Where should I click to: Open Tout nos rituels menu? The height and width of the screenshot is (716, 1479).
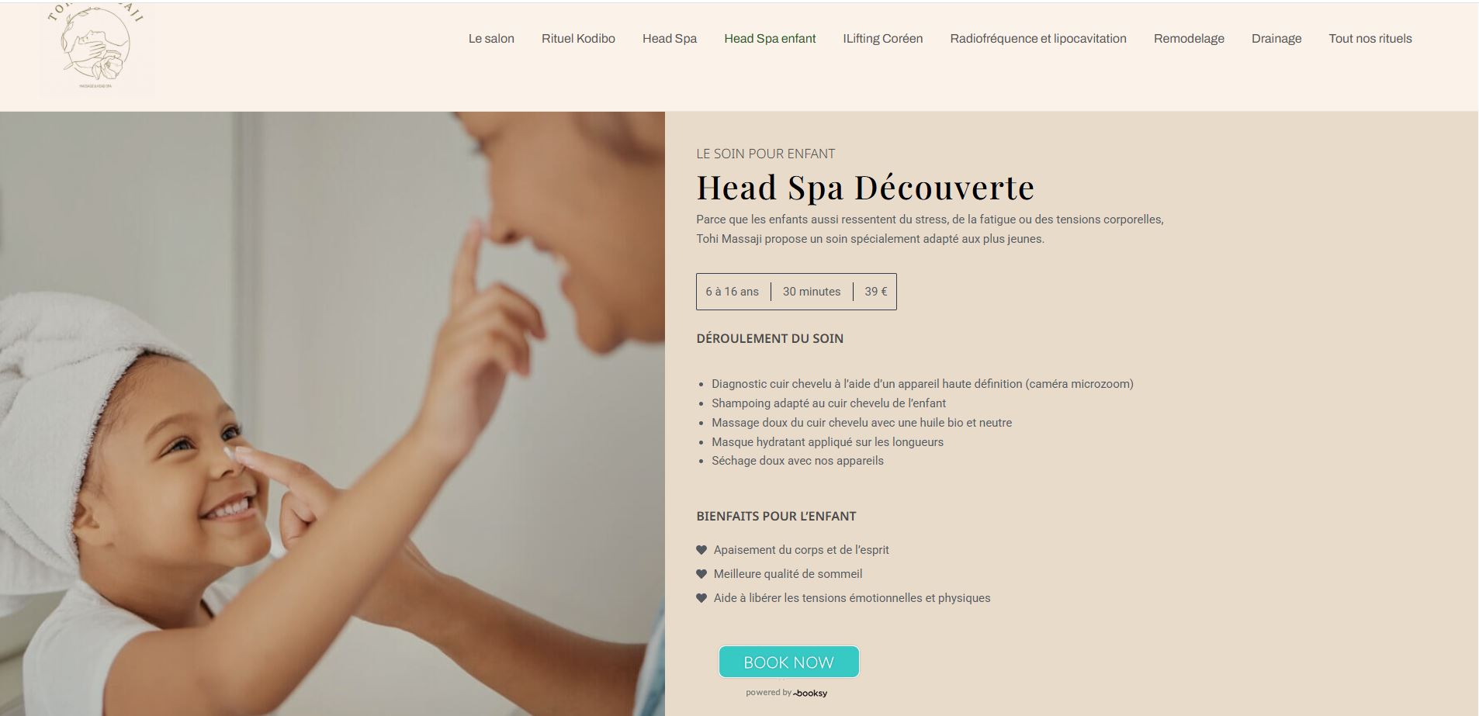pos(1370,39)
